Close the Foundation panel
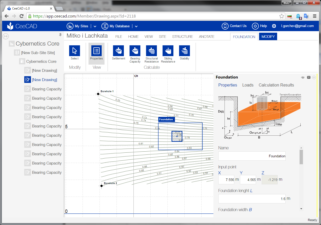The image size is (321, 225). (x=309, y=77)
